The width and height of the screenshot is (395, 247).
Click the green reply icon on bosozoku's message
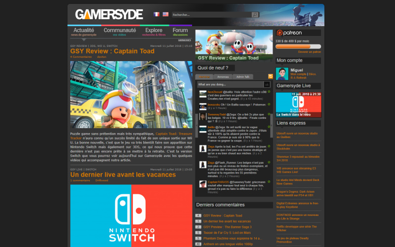pos(269,105)
